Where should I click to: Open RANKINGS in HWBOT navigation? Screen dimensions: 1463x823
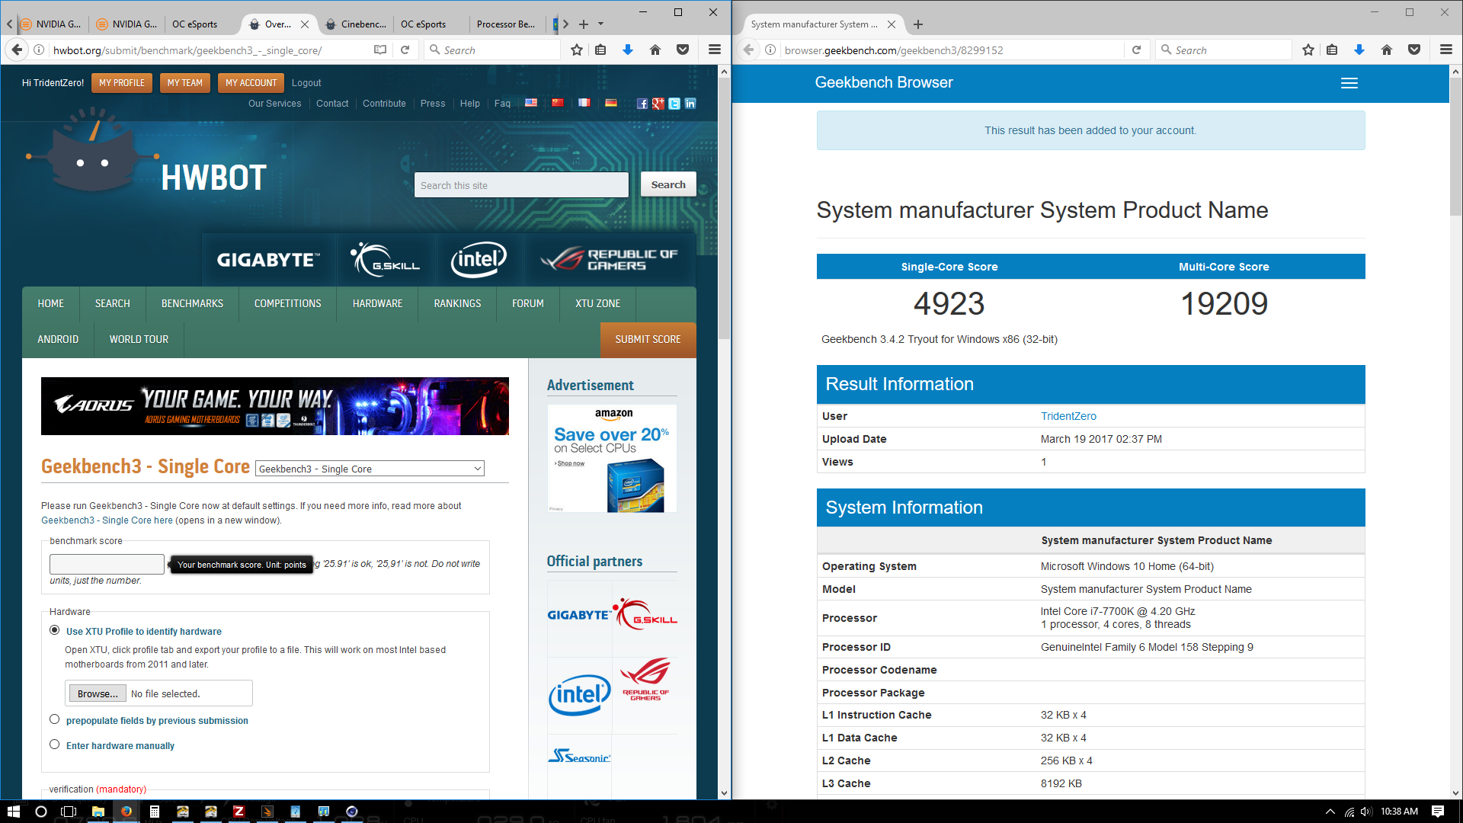pos(457,303)
